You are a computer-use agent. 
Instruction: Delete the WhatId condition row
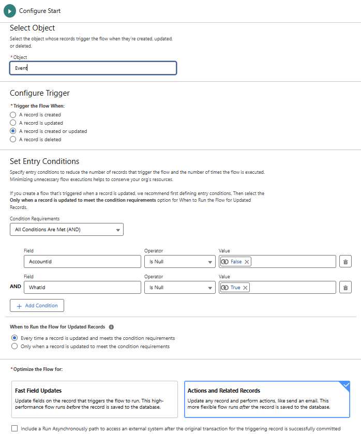(x=345, y=288)
